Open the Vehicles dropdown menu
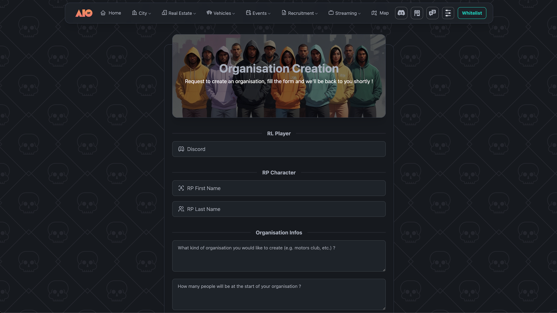 tap(221, 13)
